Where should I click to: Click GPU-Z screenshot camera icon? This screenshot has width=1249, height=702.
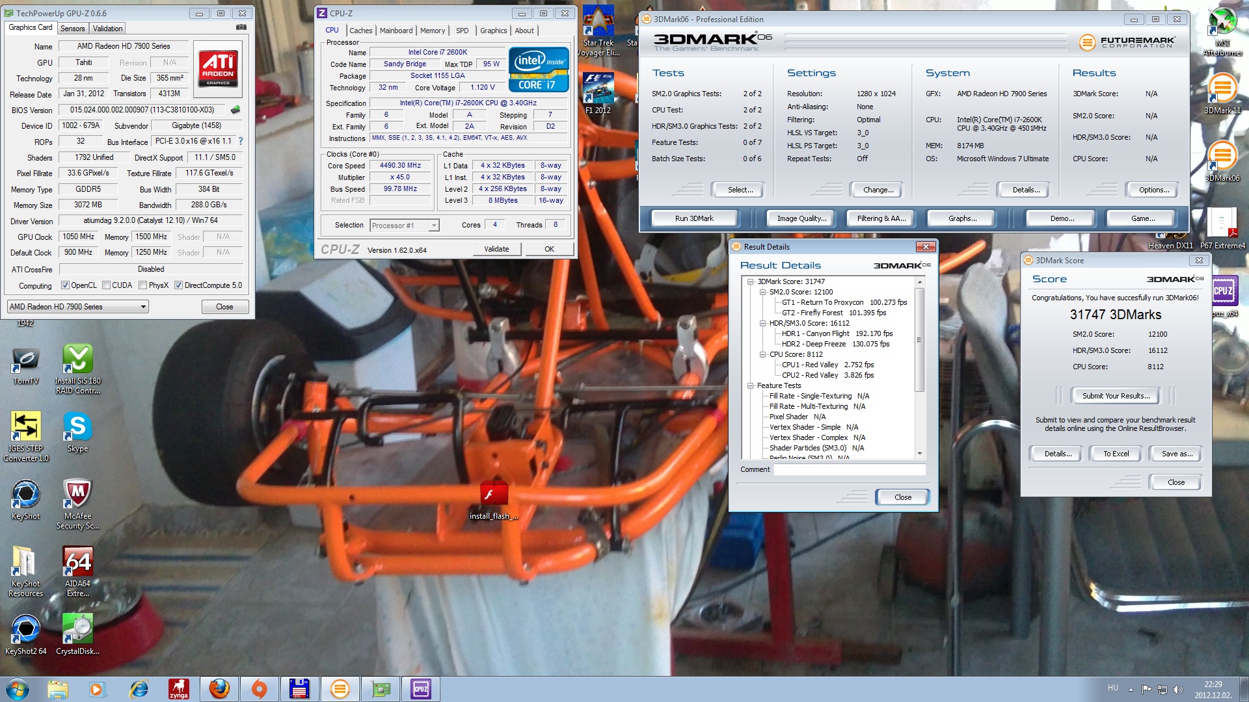tap(241, 27)
